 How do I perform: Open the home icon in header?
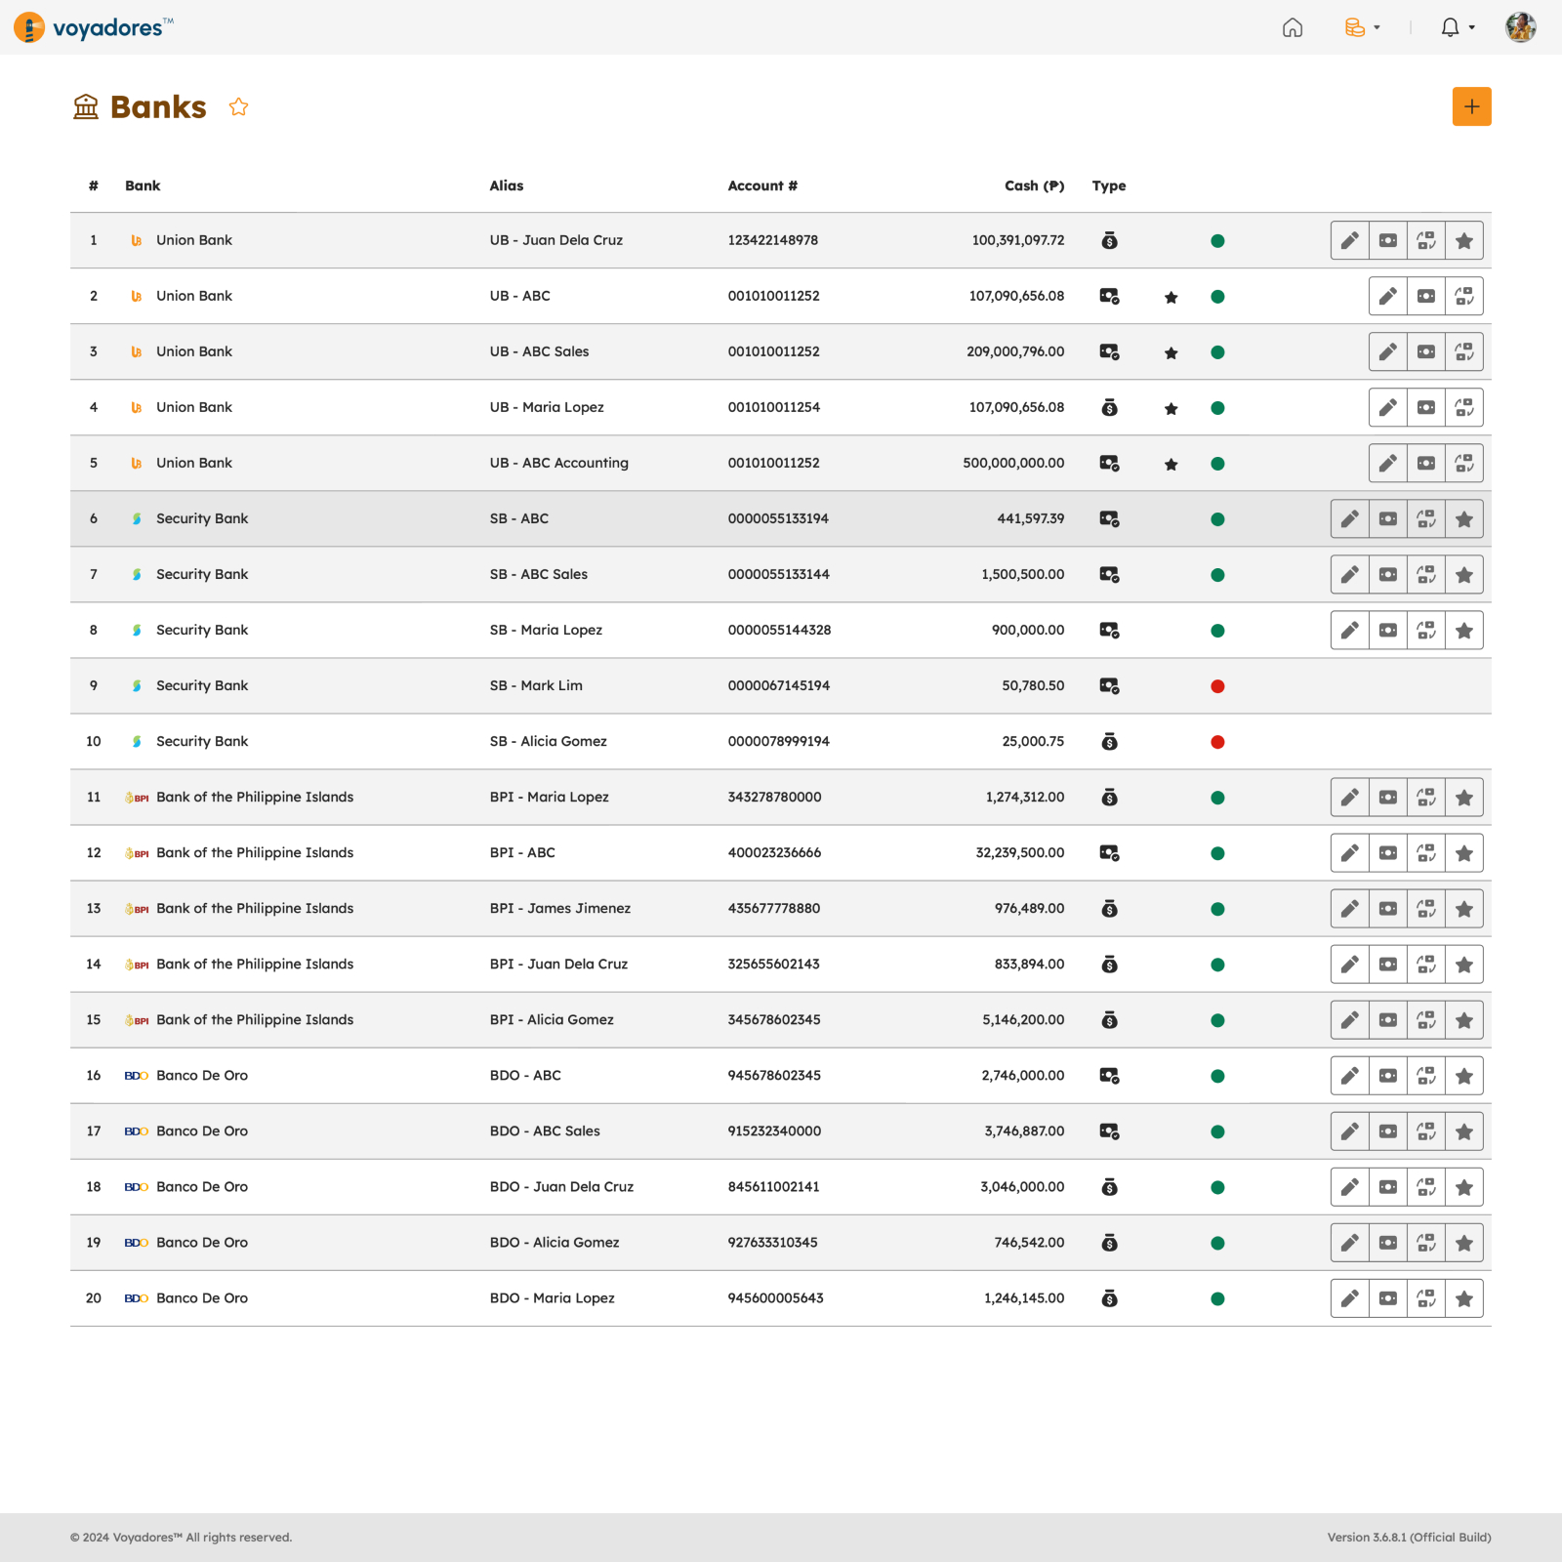tap(1293, 27)
